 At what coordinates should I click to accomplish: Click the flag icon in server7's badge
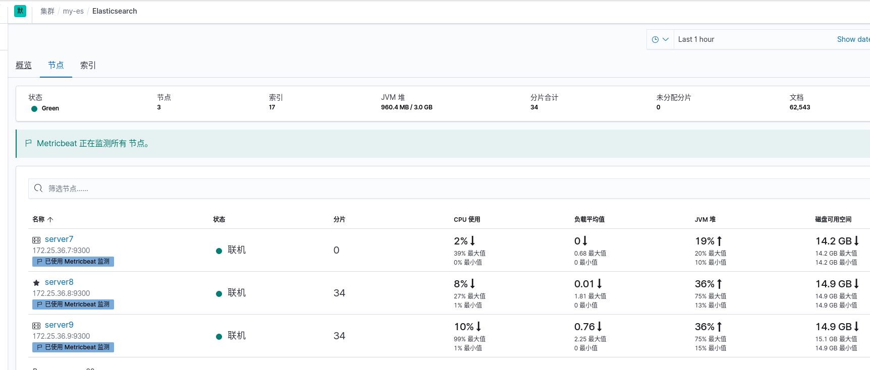(x=39, y=262)
